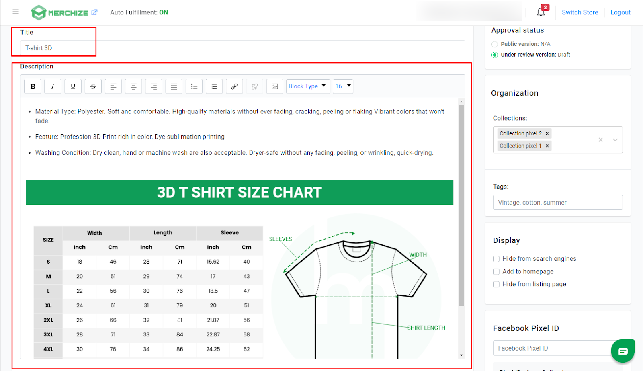The image size is (643, 371).
Task: Open the hamburger navigation menu
Action: [x=16, y=12]
